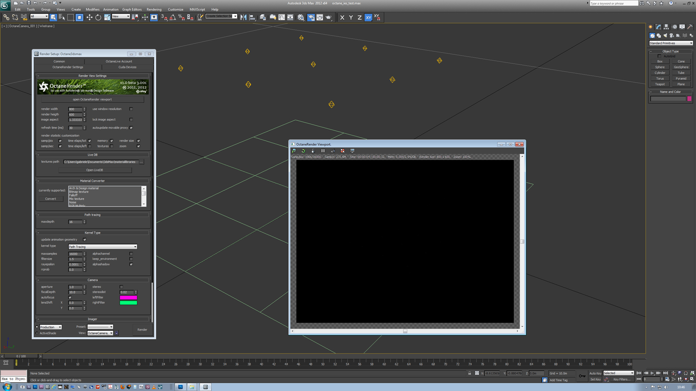The width and height of the screenshot is (696, 391).
Task: Open the Create Selection Set dropdown
Action: [221, 17]
